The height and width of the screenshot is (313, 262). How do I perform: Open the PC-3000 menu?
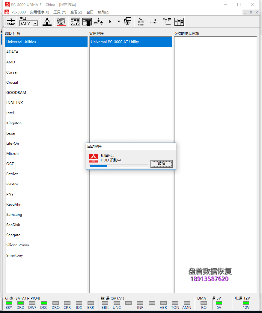coord(18,12)
